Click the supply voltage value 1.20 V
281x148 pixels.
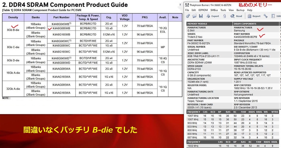(x=237, y=82)
